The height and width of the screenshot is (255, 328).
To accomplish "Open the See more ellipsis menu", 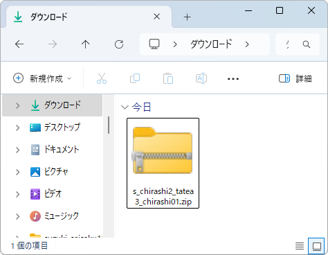I will click(233, 79).
